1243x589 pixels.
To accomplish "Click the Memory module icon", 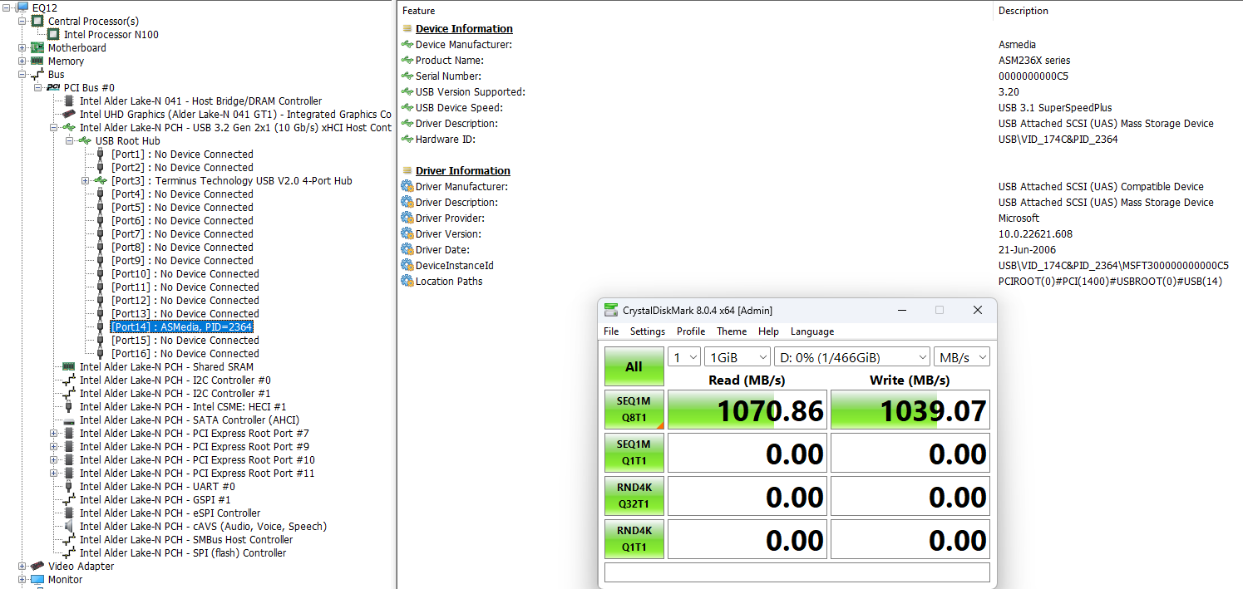I will coord(37,61).
